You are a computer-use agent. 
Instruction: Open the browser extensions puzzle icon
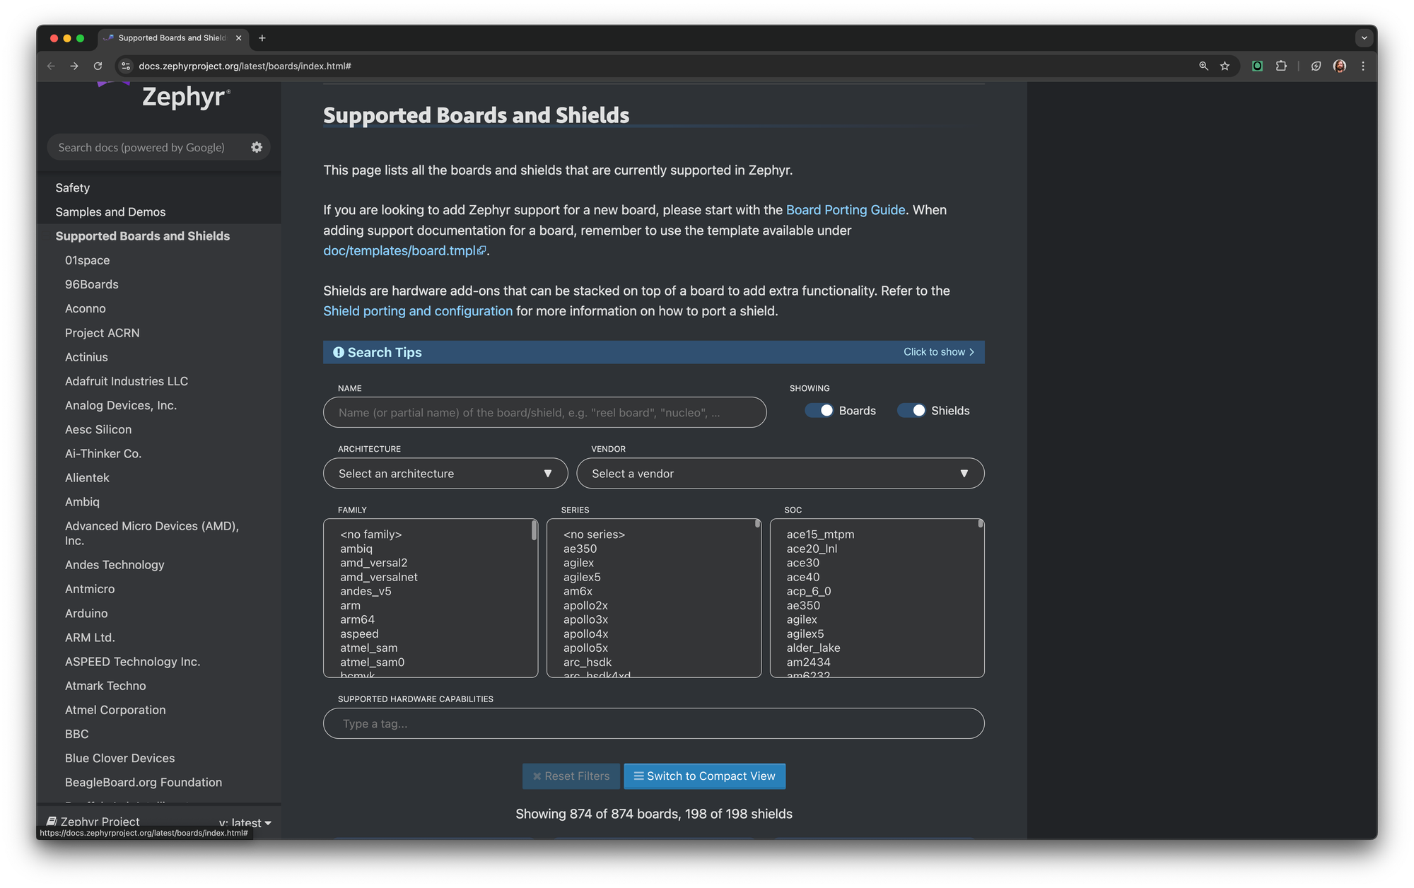click(x=1280, y=66)
